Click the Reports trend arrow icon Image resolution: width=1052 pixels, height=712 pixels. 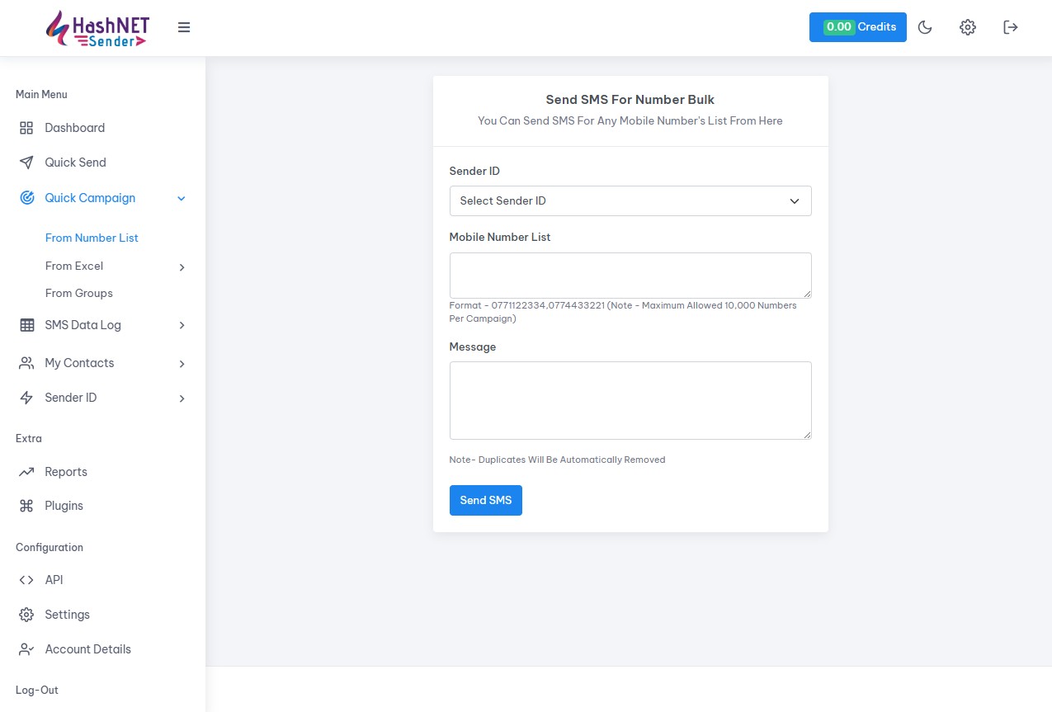click(x=26, y=472)
